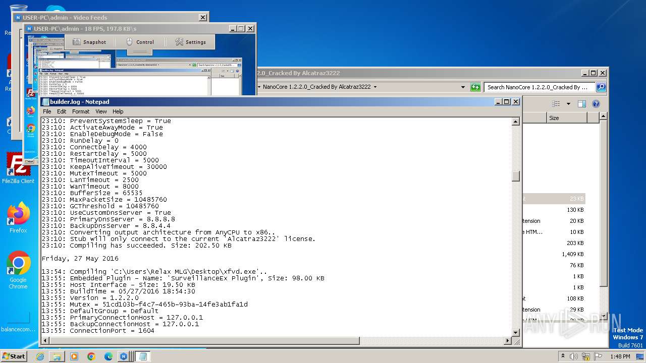The image size is (646, 363).
Task: Expand the NanoCore 1.2.2.0 breadcrumb arrow in address bar
Action: click(375, 87)
